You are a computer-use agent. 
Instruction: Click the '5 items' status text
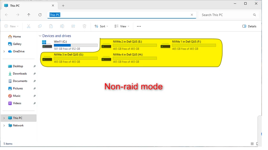(8, 144)
